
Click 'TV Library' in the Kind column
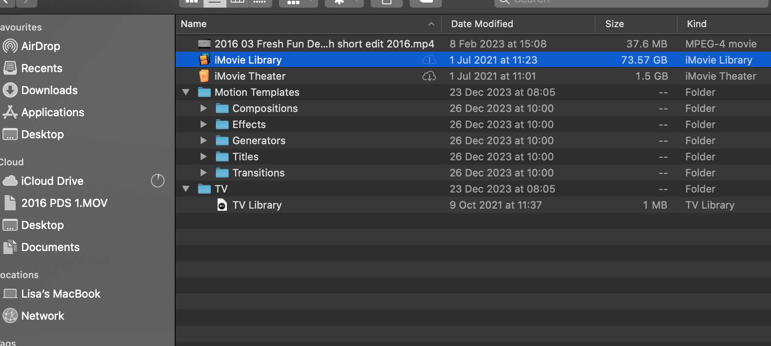coord(710,205)
